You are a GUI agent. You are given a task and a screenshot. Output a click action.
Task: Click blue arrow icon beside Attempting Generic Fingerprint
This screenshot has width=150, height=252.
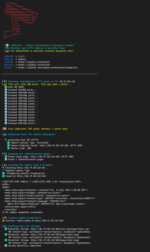[3, 173]
